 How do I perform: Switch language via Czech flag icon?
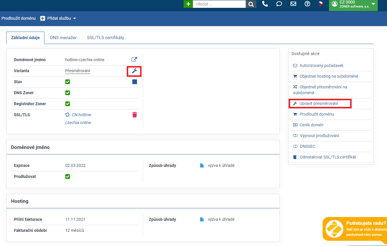(321, 4)
